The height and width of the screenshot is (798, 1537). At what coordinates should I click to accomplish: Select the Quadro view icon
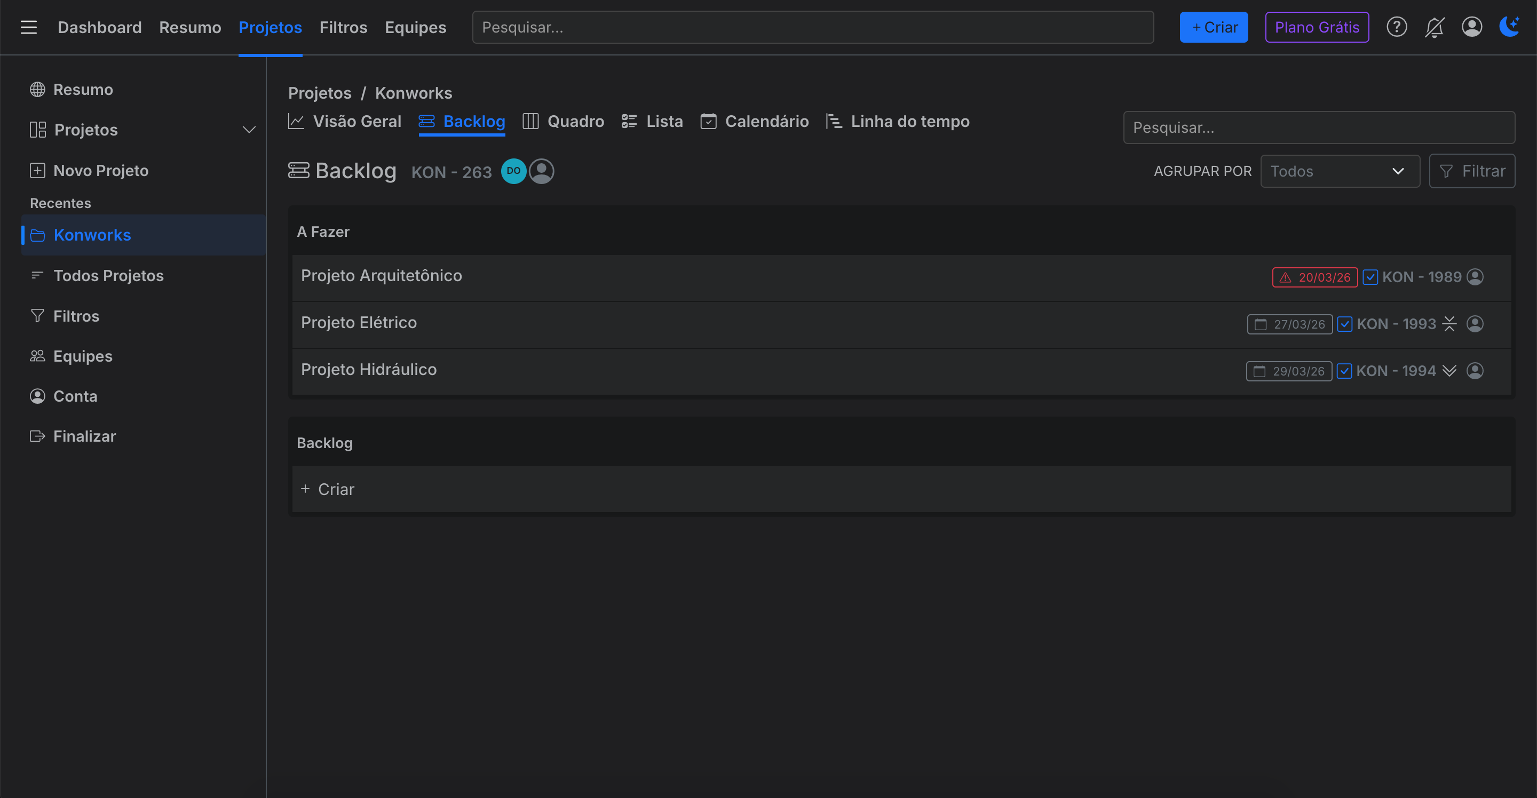point(530,121)
